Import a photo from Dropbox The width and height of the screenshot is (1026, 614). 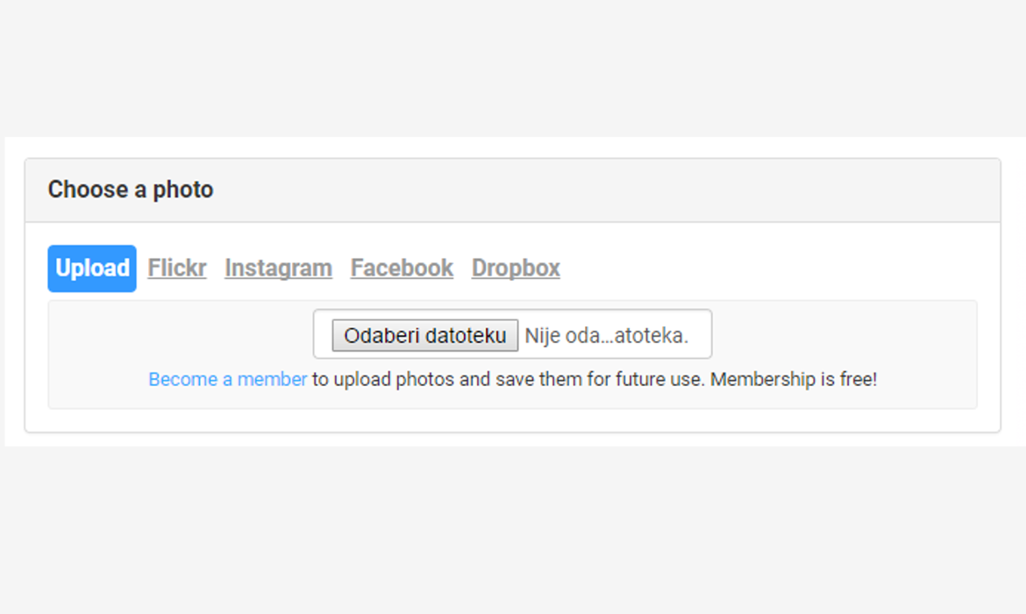516,268
